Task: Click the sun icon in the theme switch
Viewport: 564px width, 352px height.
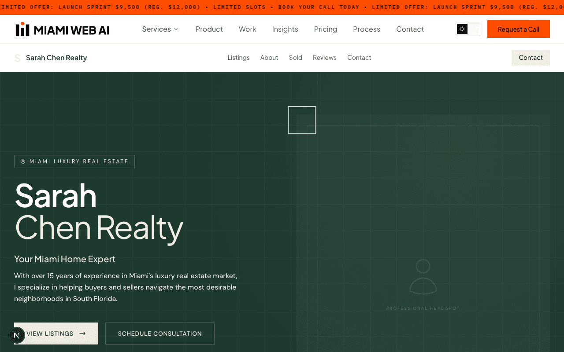Action: coord(462,29)
